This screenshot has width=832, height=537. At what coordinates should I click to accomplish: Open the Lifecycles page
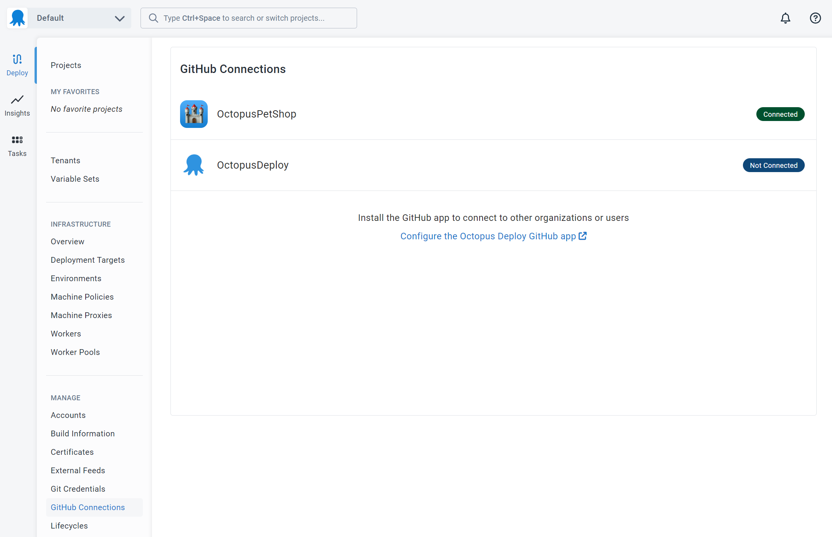69,526
